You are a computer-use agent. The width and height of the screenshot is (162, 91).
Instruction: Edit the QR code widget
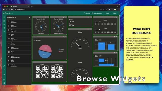click(x=64, y=62)
